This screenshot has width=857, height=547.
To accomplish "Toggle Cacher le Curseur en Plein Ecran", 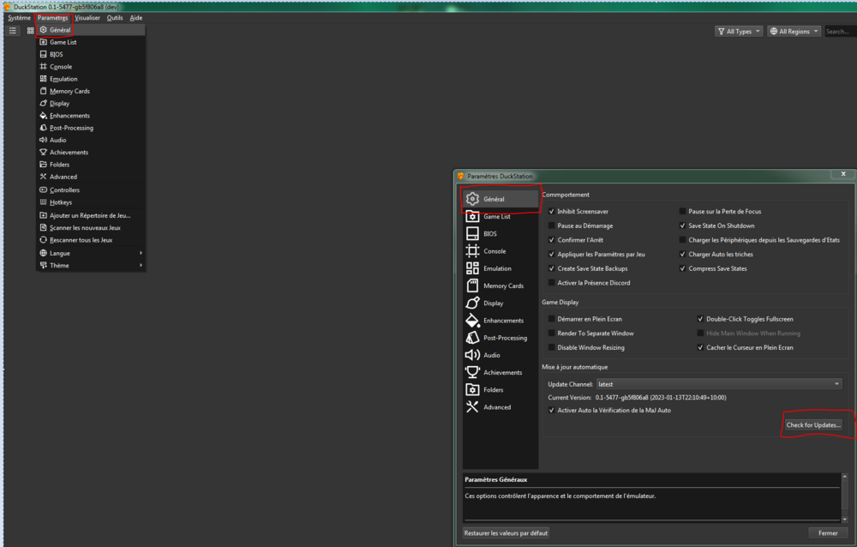I will point(700,347).
